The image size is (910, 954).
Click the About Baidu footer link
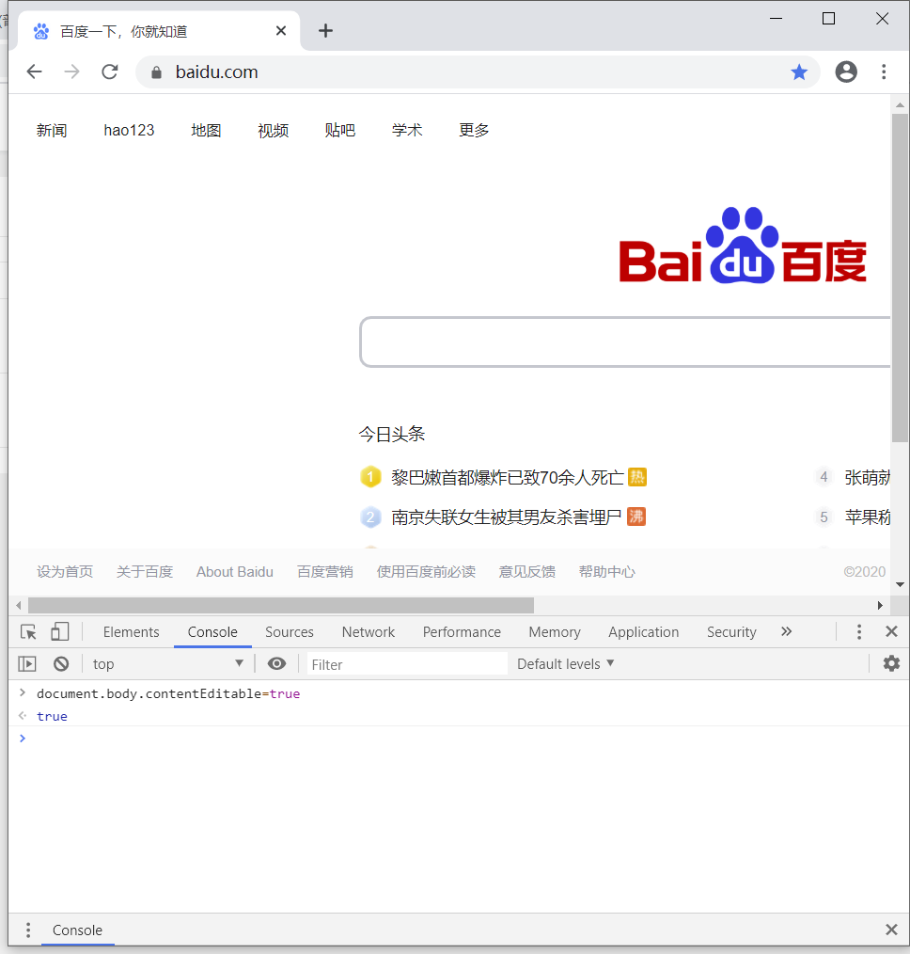tap(234, 571)
